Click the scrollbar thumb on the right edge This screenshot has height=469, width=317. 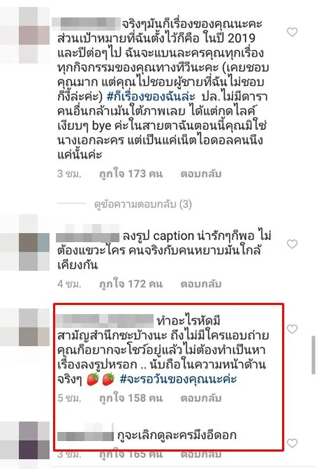pyautogui.click(x=314, y=355)
